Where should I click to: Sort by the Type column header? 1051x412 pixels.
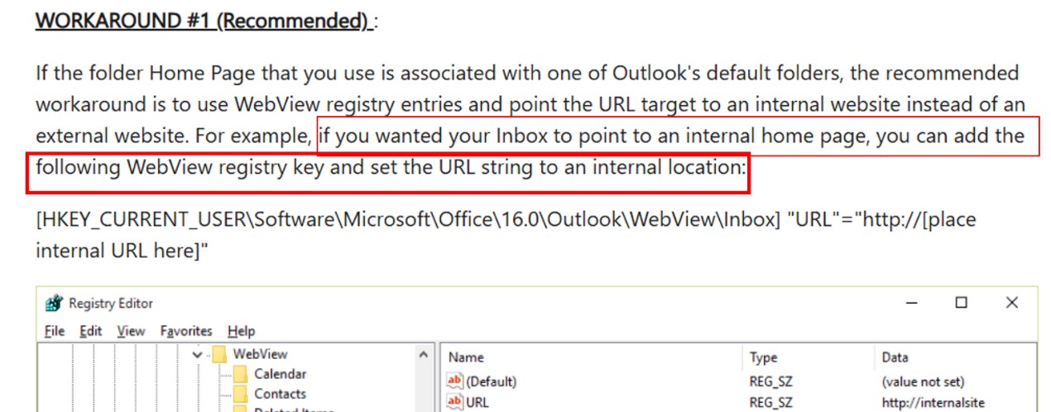763,357
